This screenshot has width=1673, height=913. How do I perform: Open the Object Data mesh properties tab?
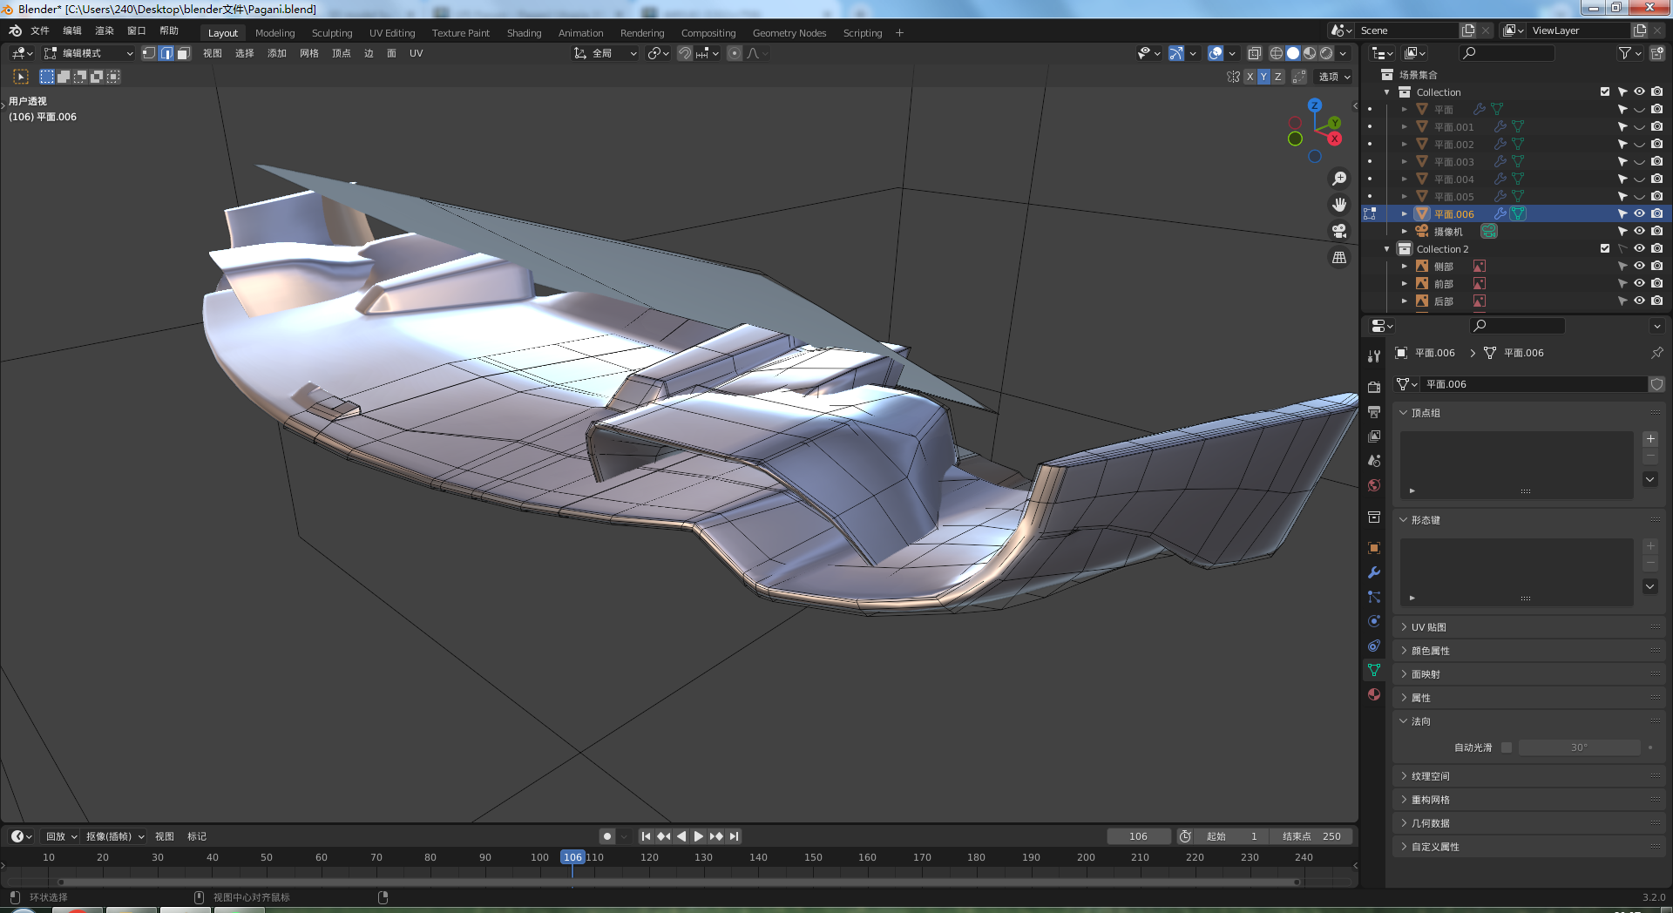[x=1374, y=670]
